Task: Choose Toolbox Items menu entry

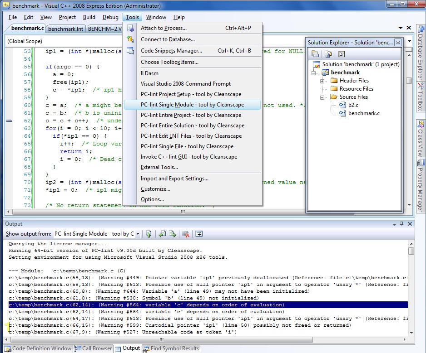Action: (x=193, y=62)
